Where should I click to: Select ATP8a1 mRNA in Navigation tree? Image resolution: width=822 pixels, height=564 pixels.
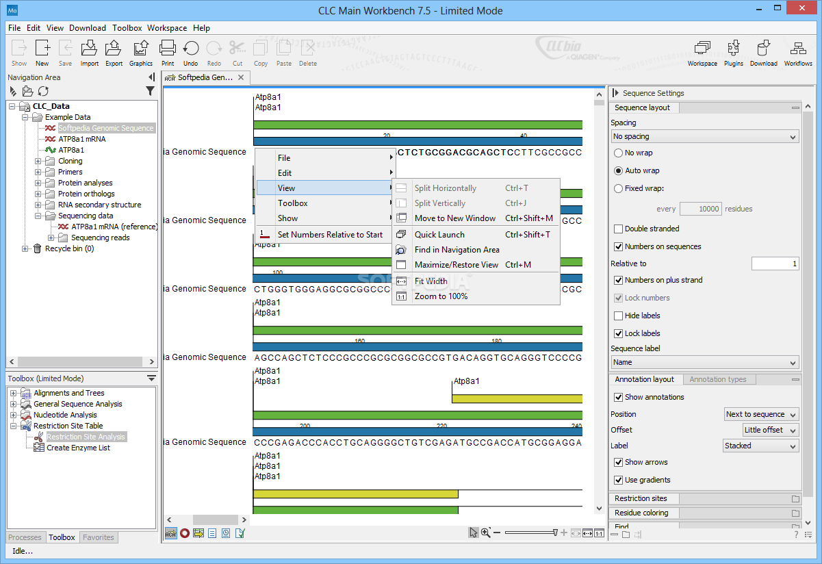point(81,139)
